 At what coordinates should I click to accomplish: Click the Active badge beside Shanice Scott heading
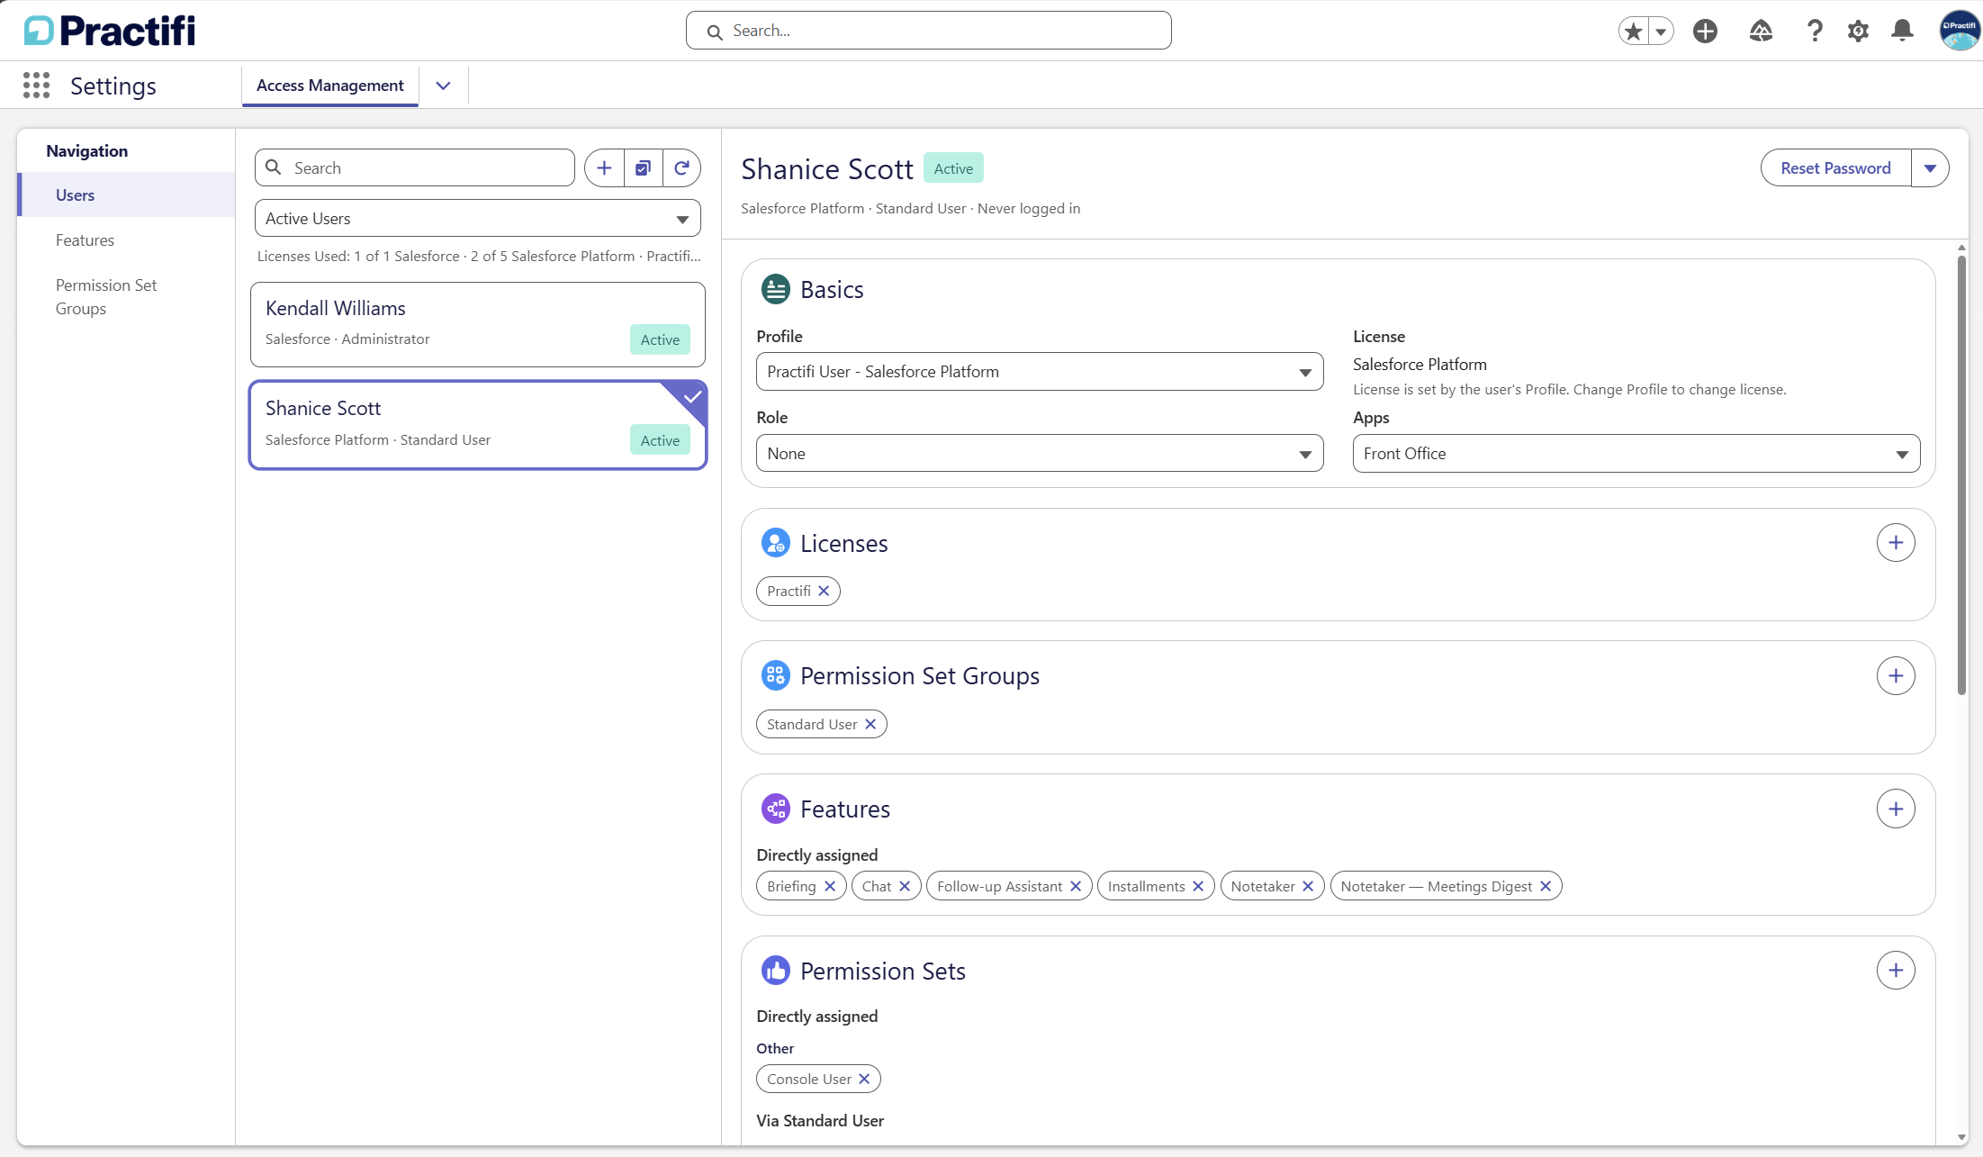953,168
